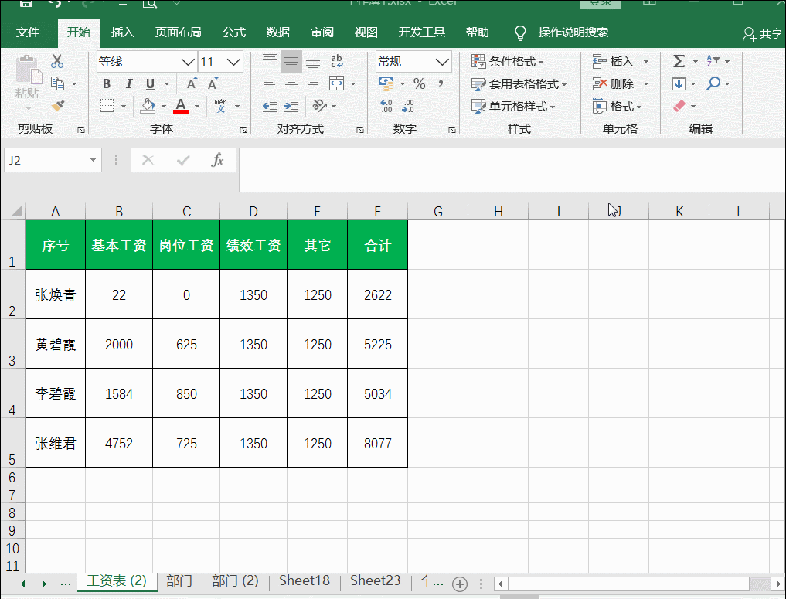This screenshot has width=786, height=599.
Task: Select the Format Painter brush
Action: click(58, 106)
